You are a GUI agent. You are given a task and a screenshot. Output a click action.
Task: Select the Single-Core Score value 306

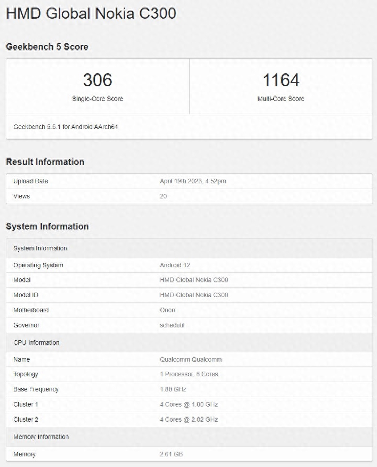click(x=97, y=80)
